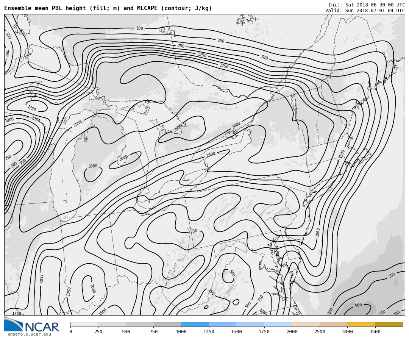Screen dimensions: 409x339
Task: Open the ensemble.ucar.edu link text
Action: coord(30,334)
